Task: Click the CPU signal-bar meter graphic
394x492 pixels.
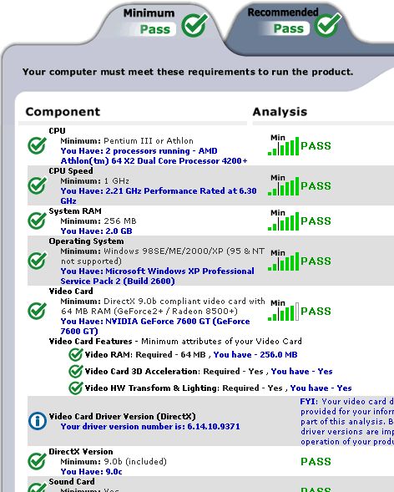Action: coord(283,145)
